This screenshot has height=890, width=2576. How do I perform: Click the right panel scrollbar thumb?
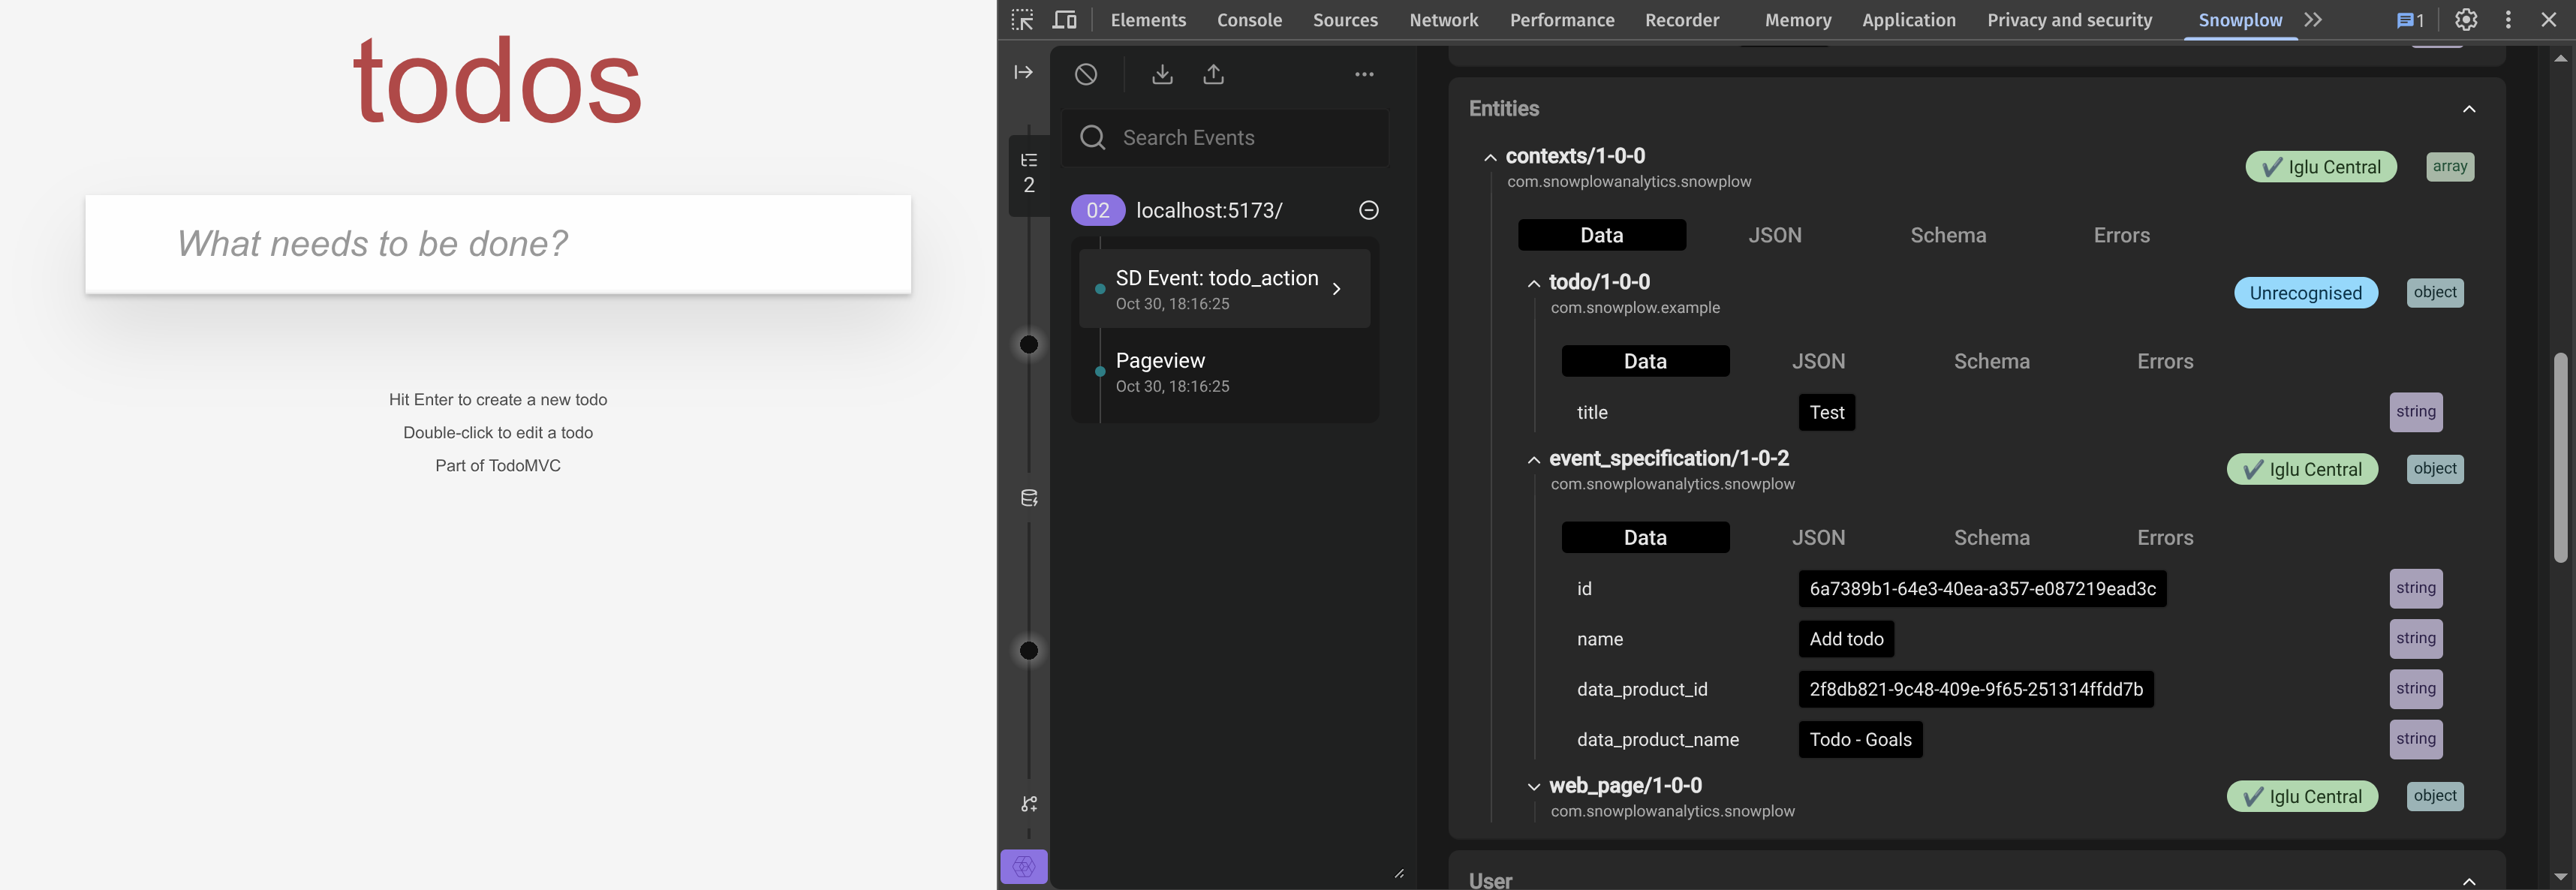2560,457
